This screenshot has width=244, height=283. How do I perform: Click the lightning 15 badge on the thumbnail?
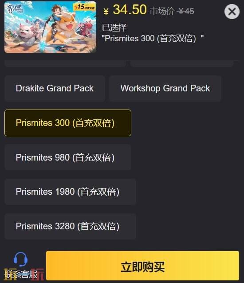coord(84,7)
